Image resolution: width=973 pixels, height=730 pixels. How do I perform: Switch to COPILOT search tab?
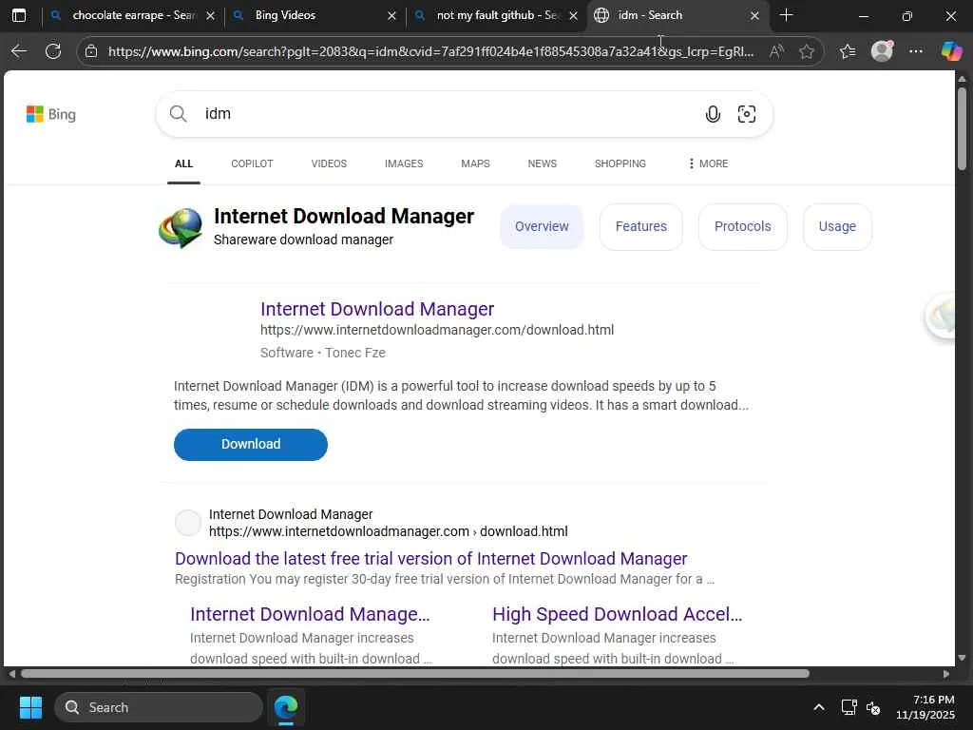[x=252, y=163]
